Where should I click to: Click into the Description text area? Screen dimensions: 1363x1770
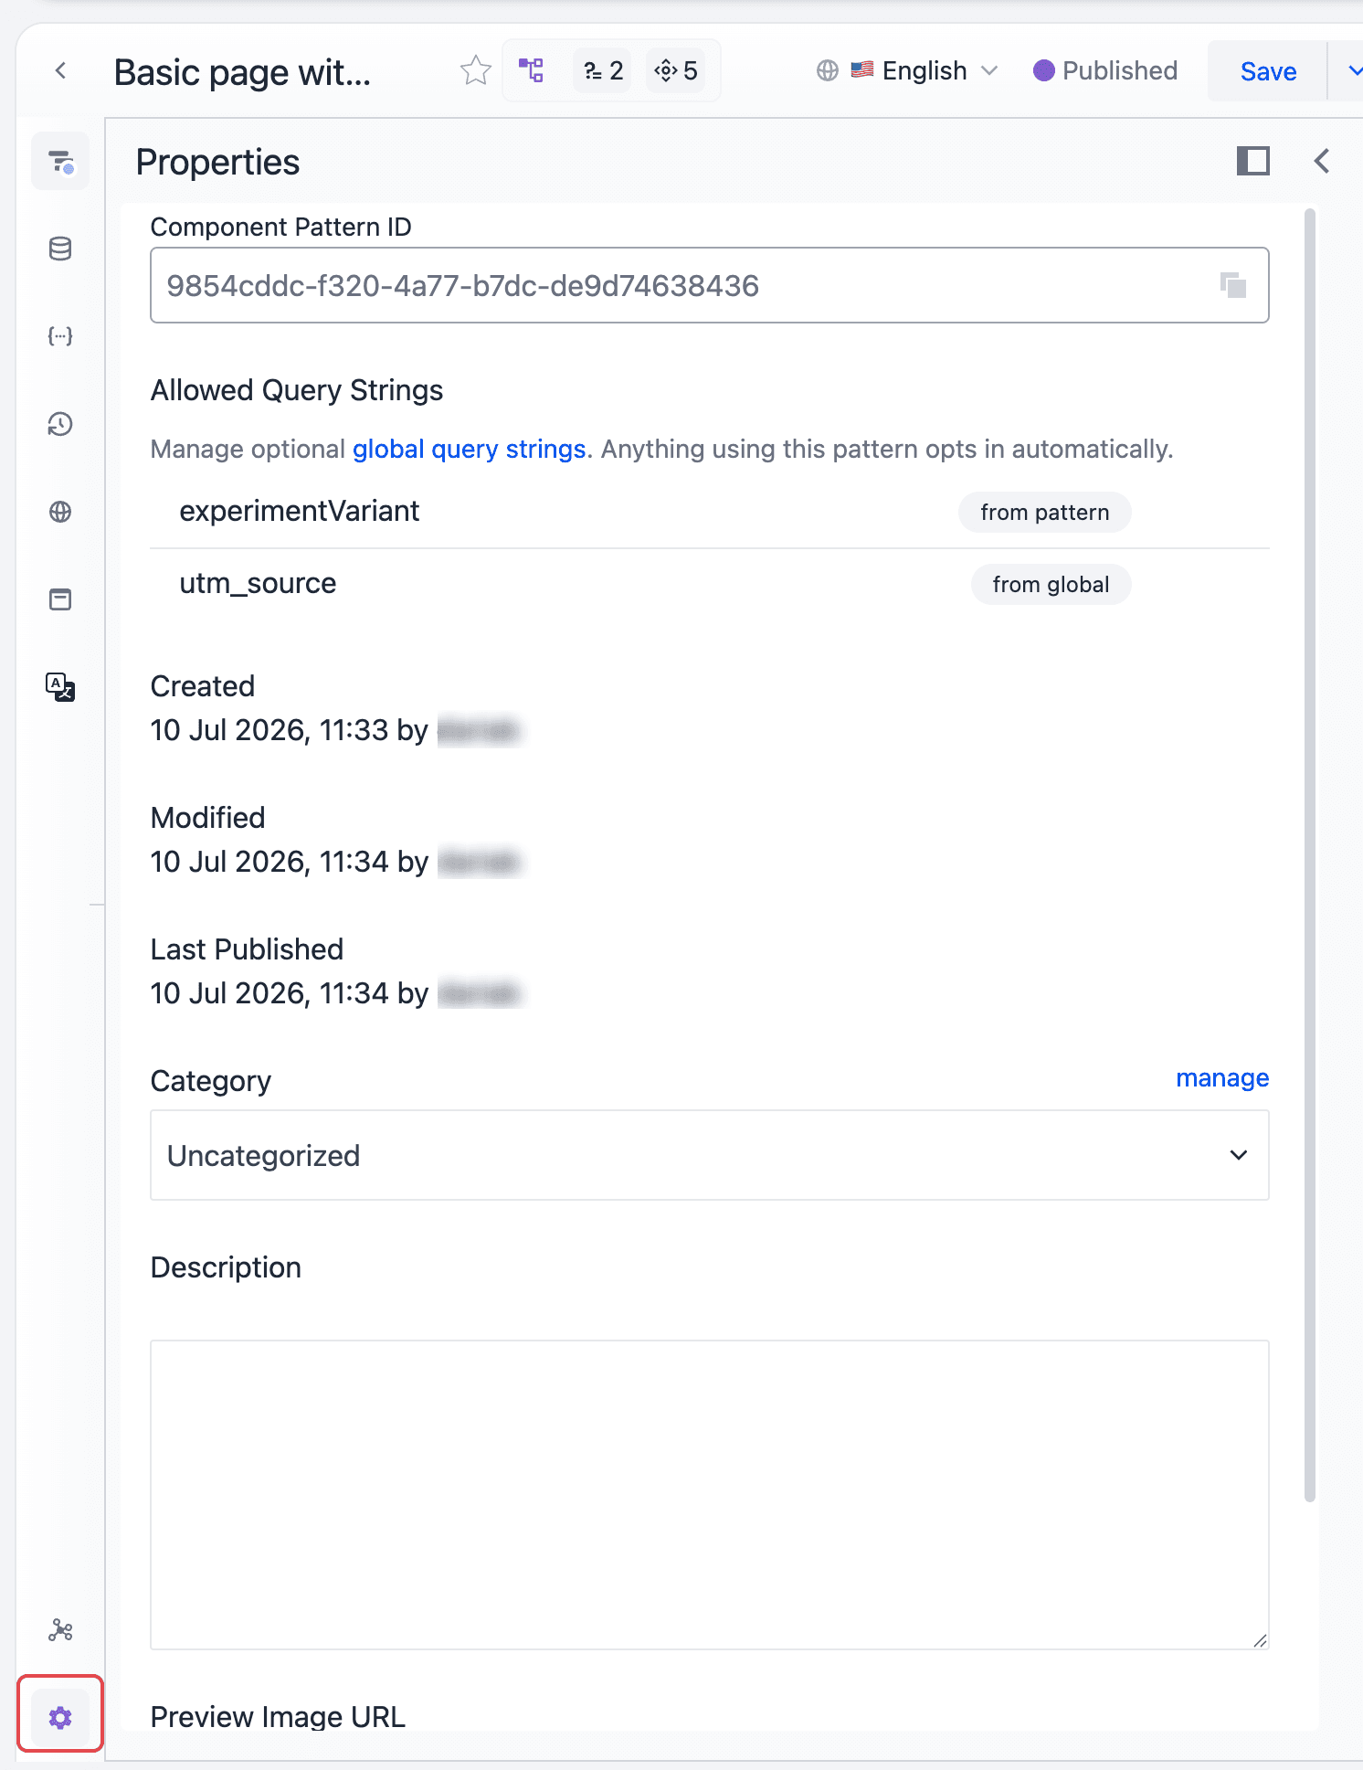click(709, 1495)
